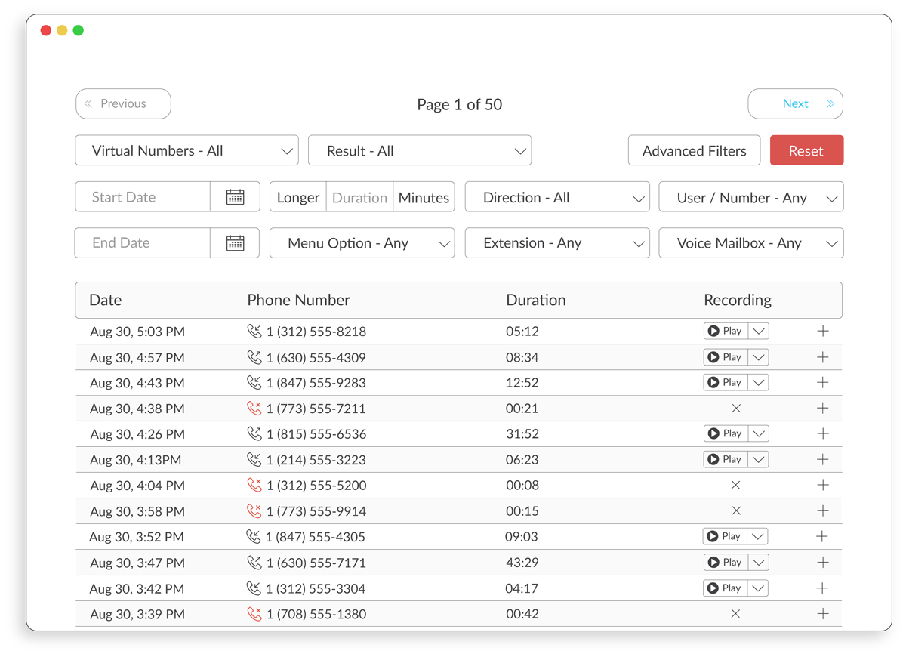Click the Duration input field
This screenshot has width=906, height=657.
(359, 197)
